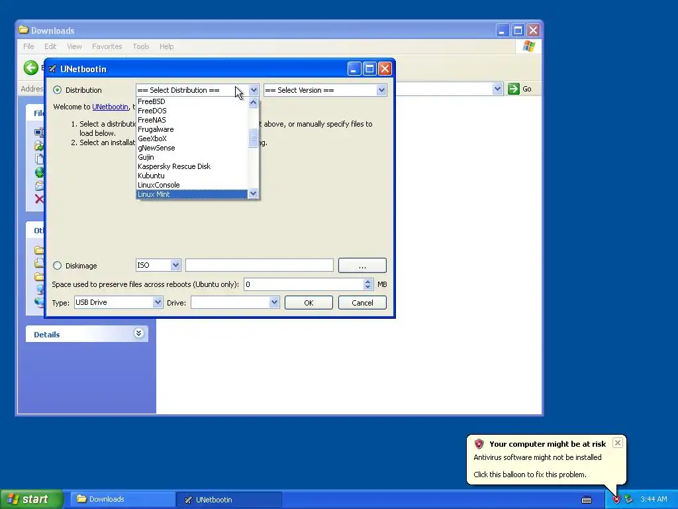Click the green Go button in Downloads
The width and height of the screenshot is (678, 509).
click(x=519, y=89)
